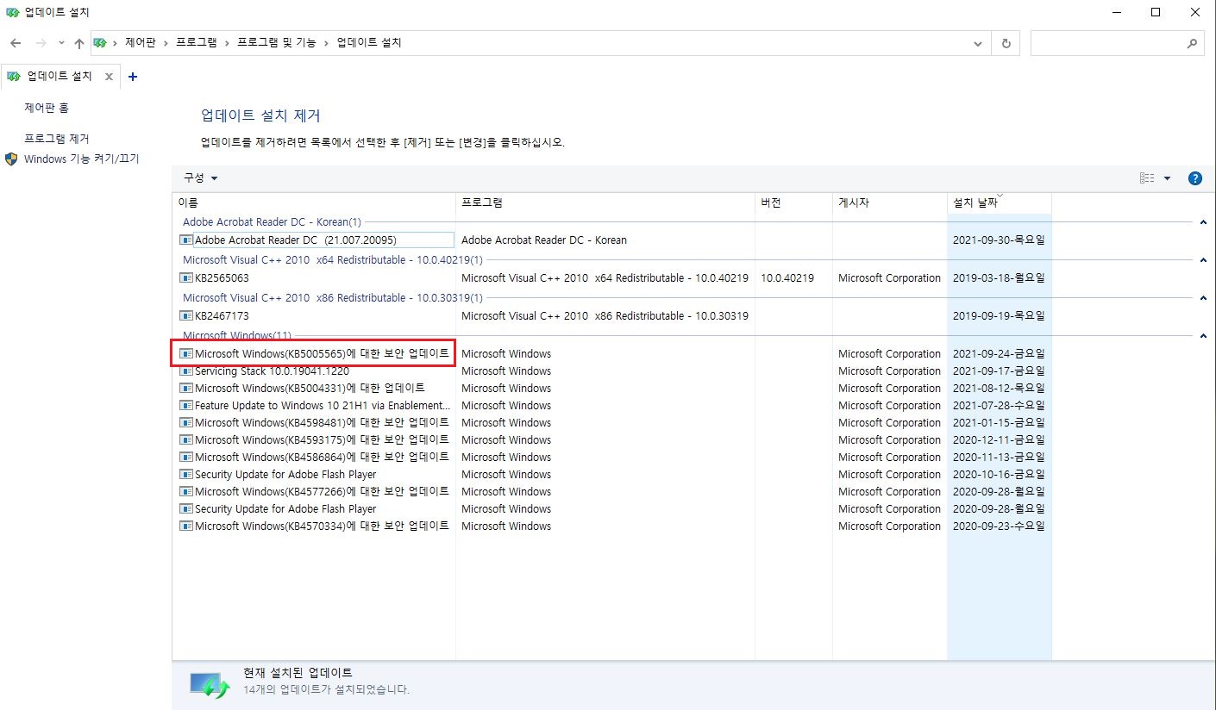
Task: Collapse Microsoft Windows(11) group
Action: pyautogui.click(x=1202, y=336)
